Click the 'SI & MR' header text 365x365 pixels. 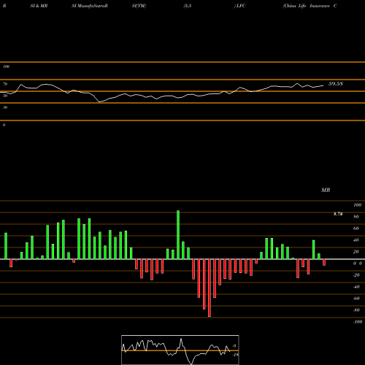(39, 6)
